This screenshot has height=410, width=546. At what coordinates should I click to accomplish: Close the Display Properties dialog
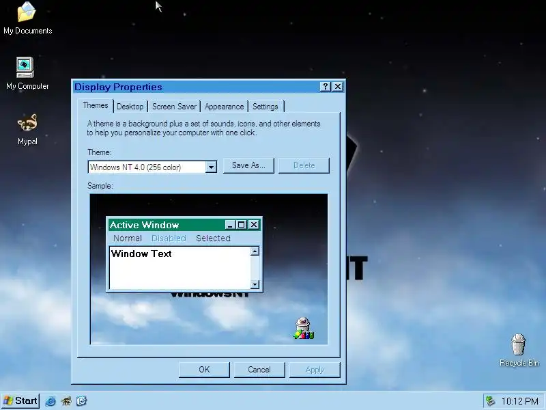(338, 87)
